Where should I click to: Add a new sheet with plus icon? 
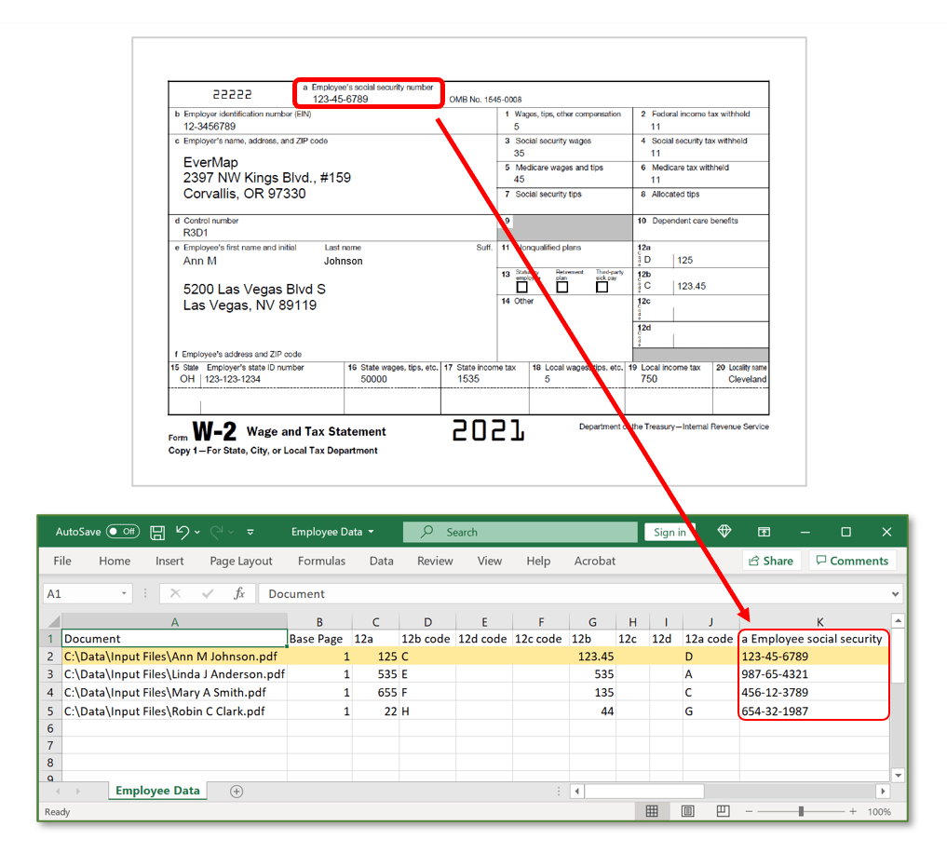pyautogui.click(x=237, y=791)
